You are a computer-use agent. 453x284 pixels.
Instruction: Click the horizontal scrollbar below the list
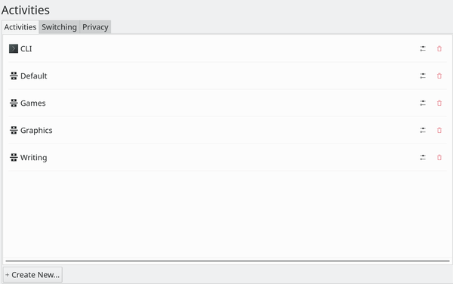(228, 261)
